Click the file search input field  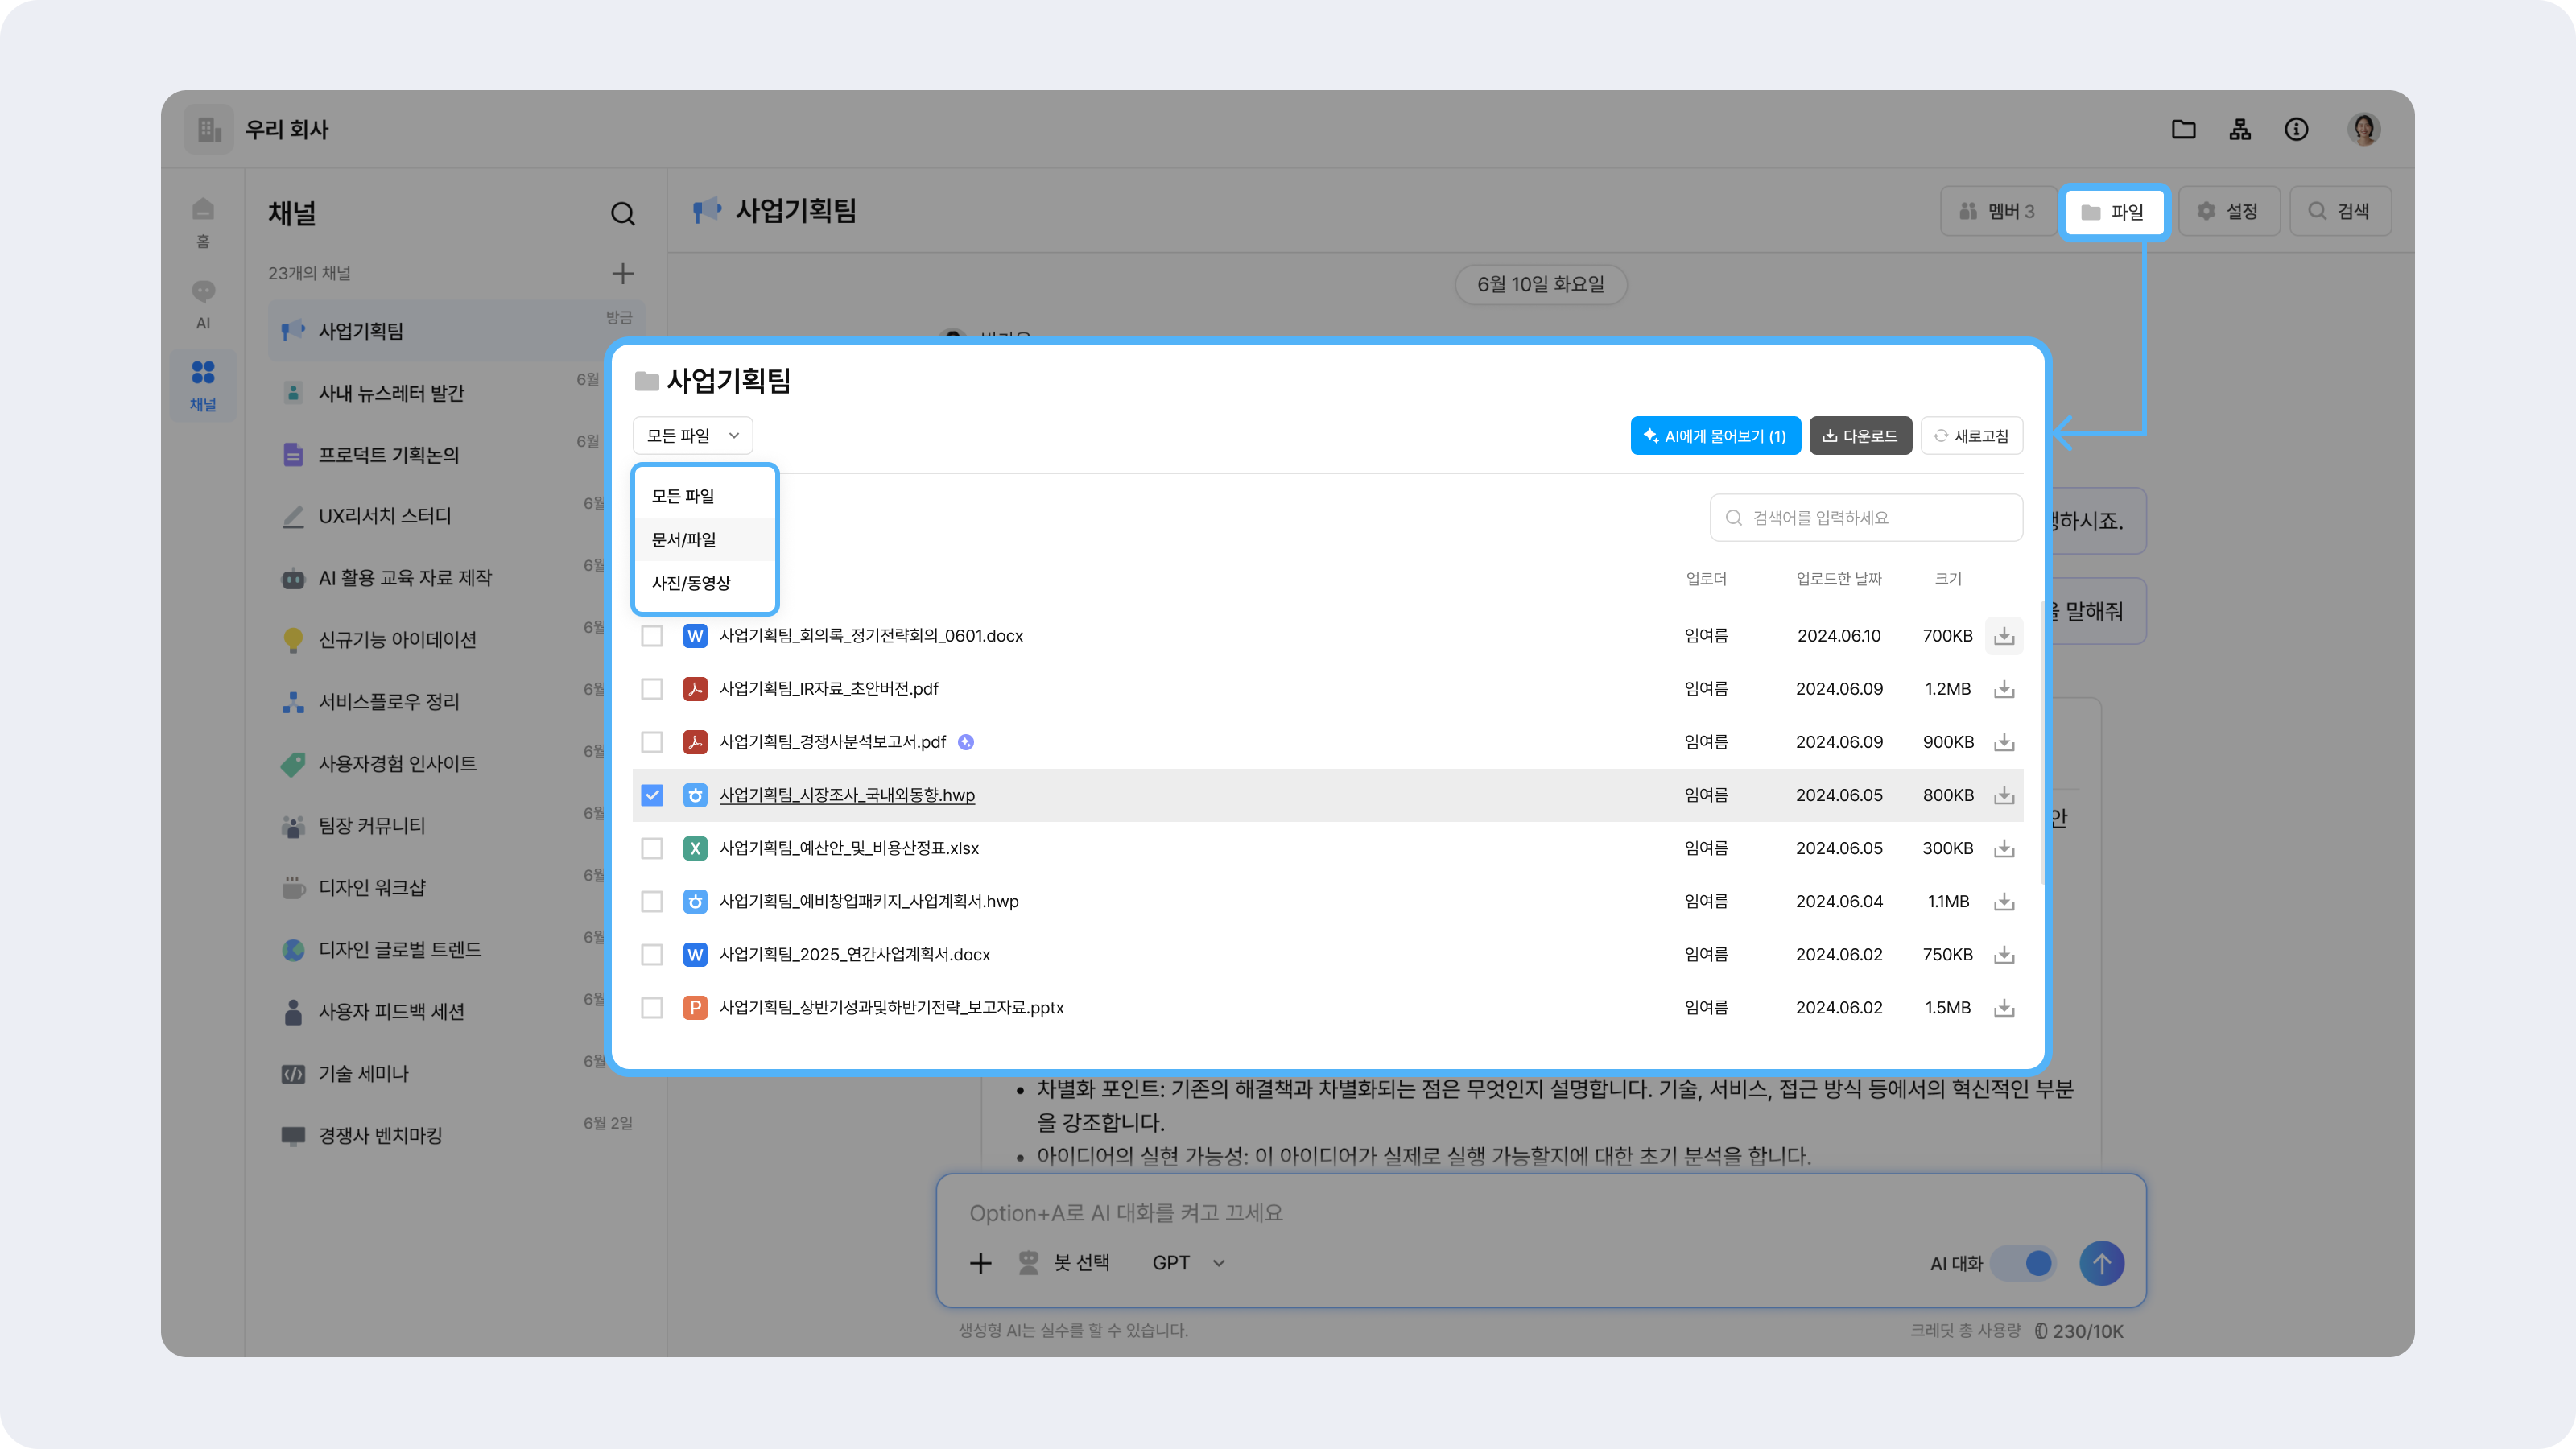[1866, 517]
